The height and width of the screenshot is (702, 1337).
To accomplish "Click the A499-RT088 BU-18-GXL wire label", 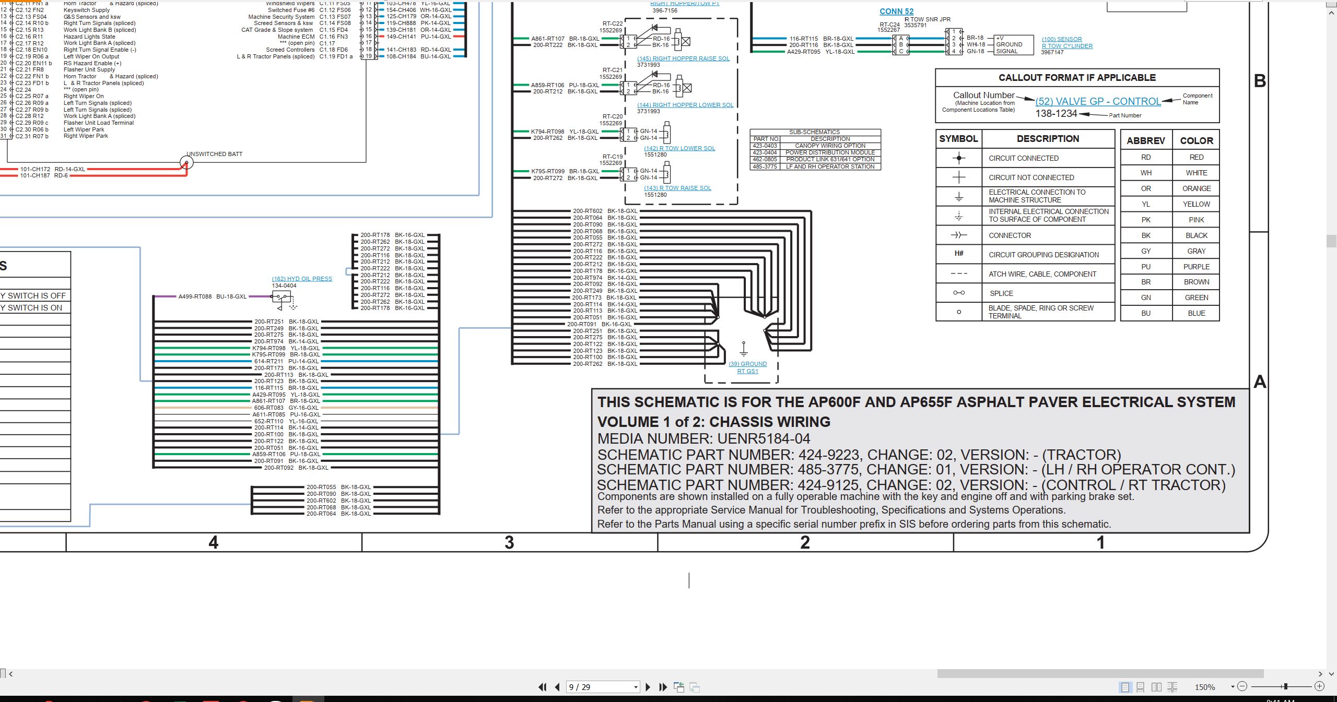I will coord(212,296).
